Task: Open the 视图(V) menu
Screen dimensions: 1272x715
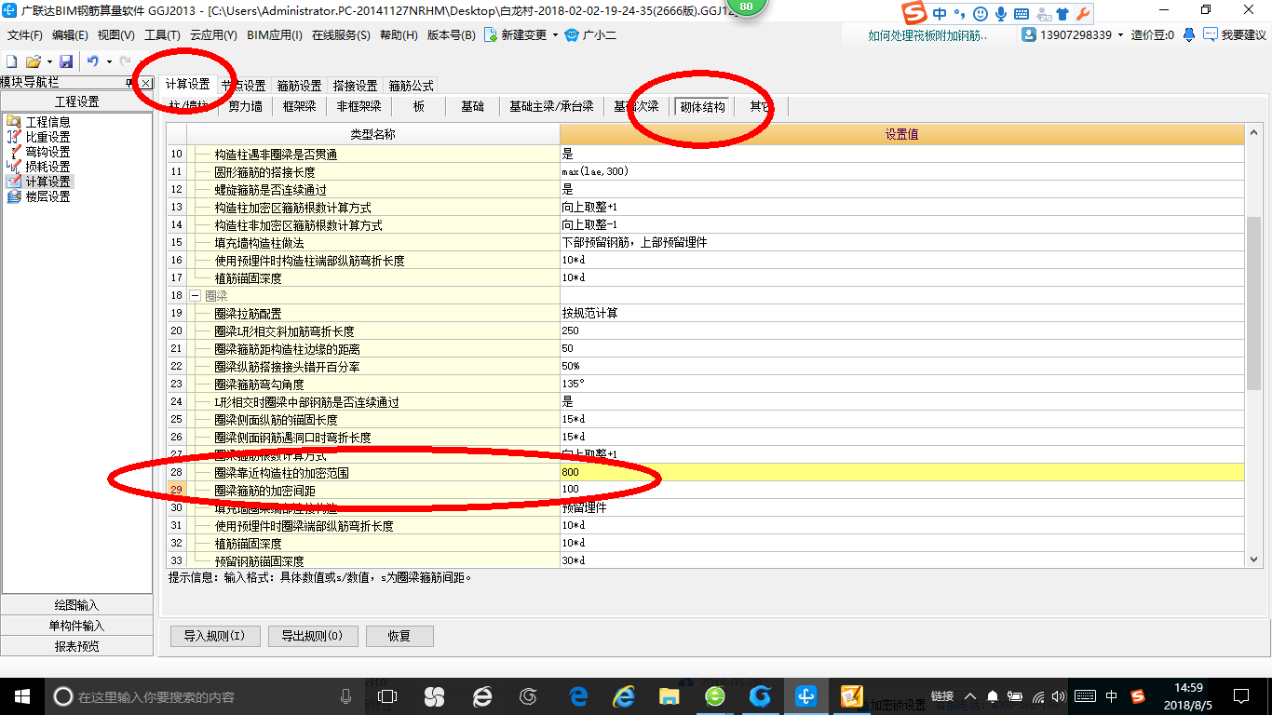Action: pyautogui.click(x=115, y=35)
